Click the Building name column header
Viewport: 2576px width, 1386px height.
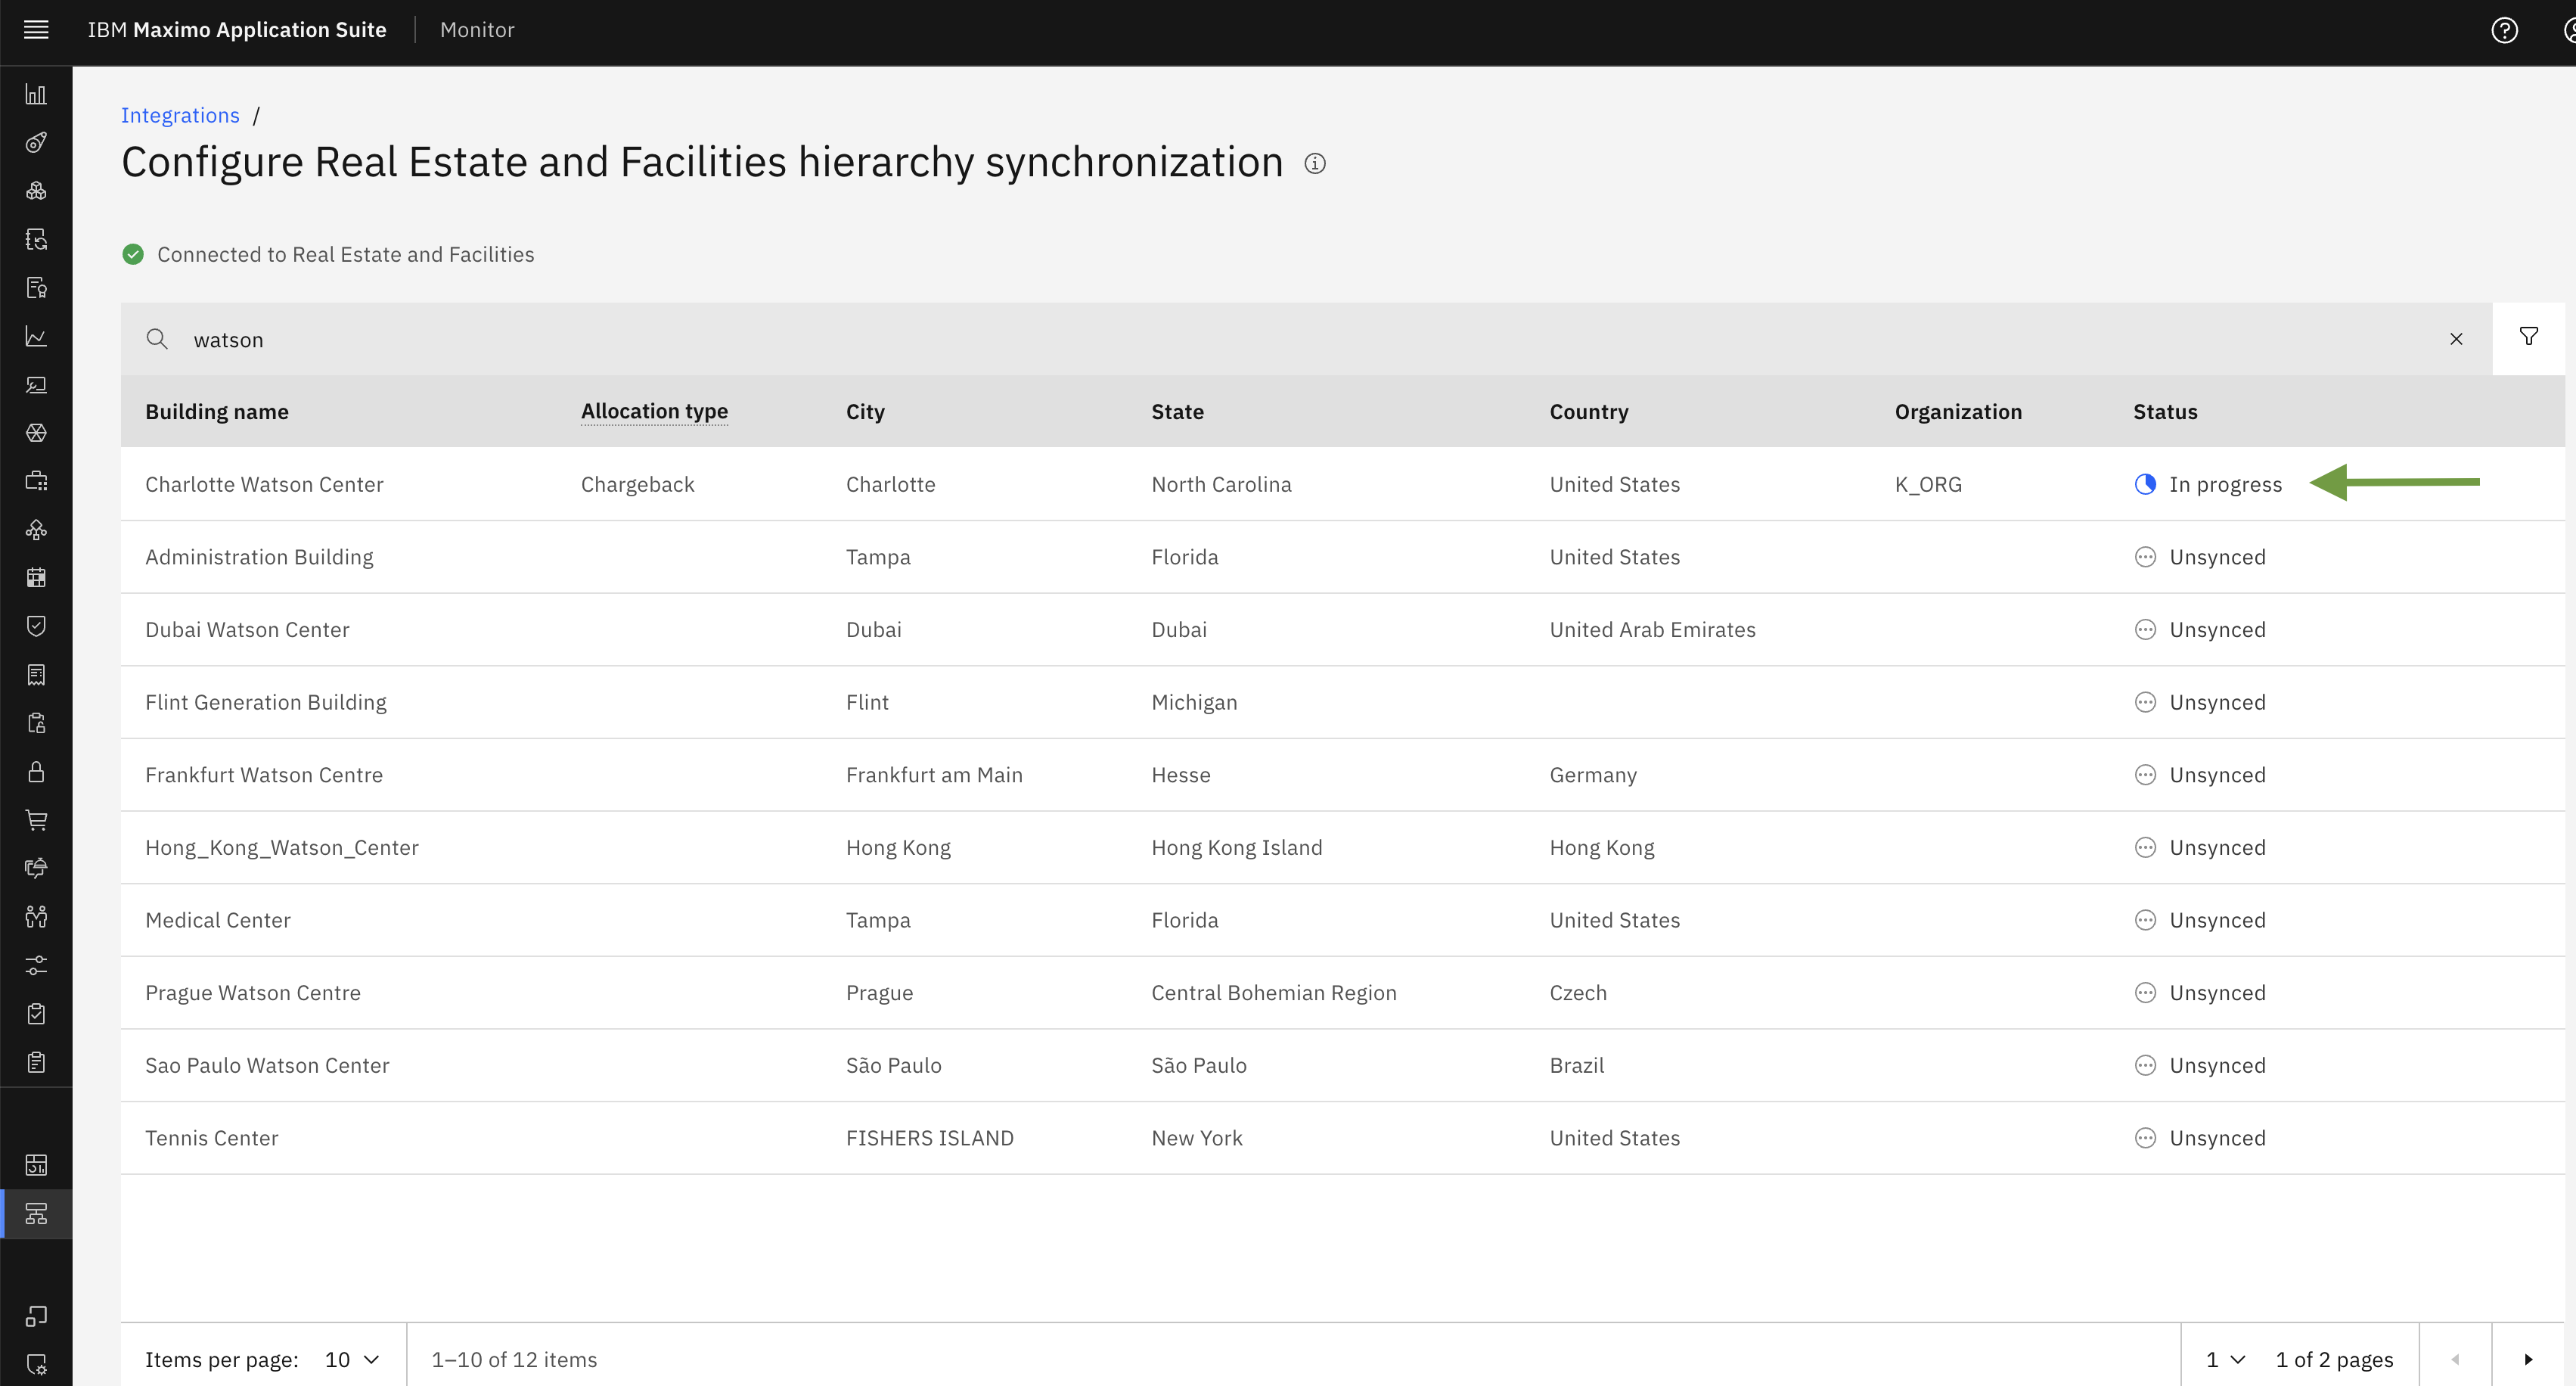click(217, 411)
